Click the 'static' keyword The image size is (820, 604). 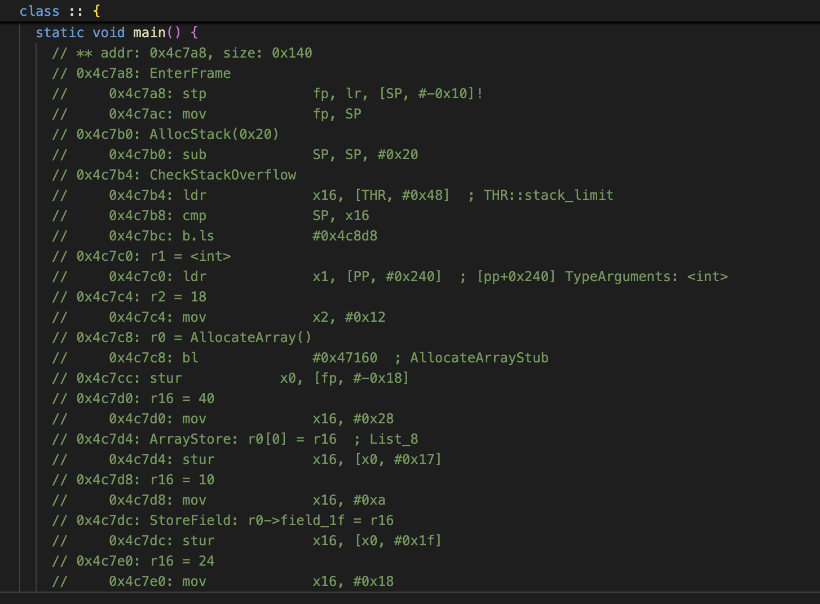point(60,32)
